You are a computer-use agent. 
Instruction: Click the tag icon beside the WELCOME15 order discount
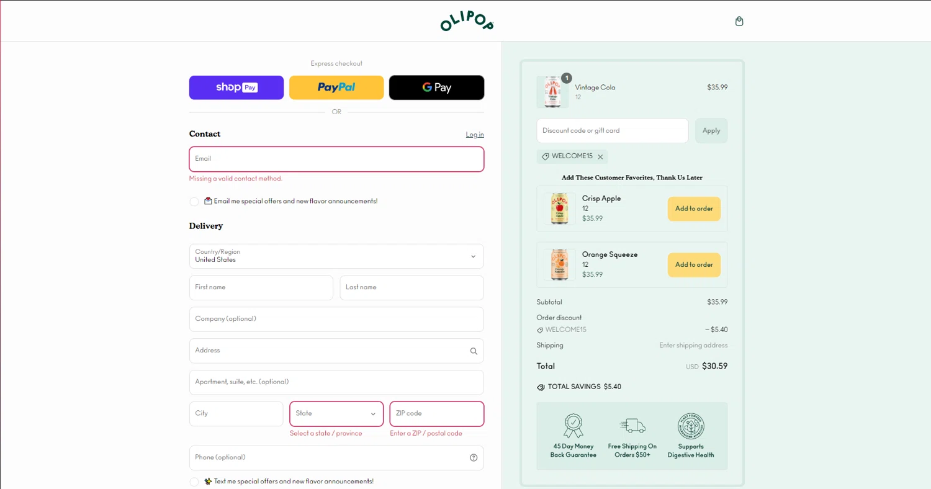click(540, 330)
